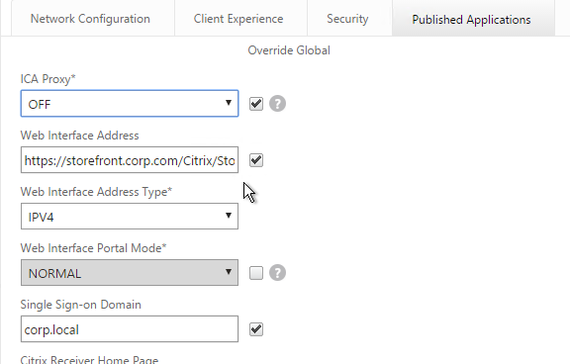The height and width of the screenshot is (364, 570).
Task: Switch to Network Configuration tab
Action: point(90,19)
